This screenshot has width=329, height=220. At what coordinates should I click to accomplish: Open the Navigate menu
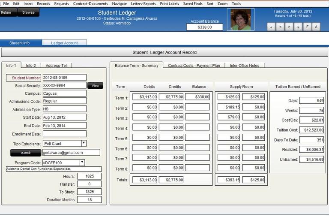click(120, 3)
